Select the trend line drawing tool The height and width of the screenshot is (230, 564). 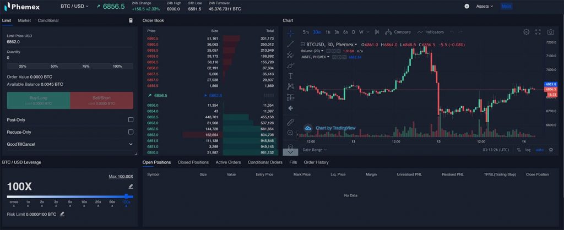[x=291, y=44]
